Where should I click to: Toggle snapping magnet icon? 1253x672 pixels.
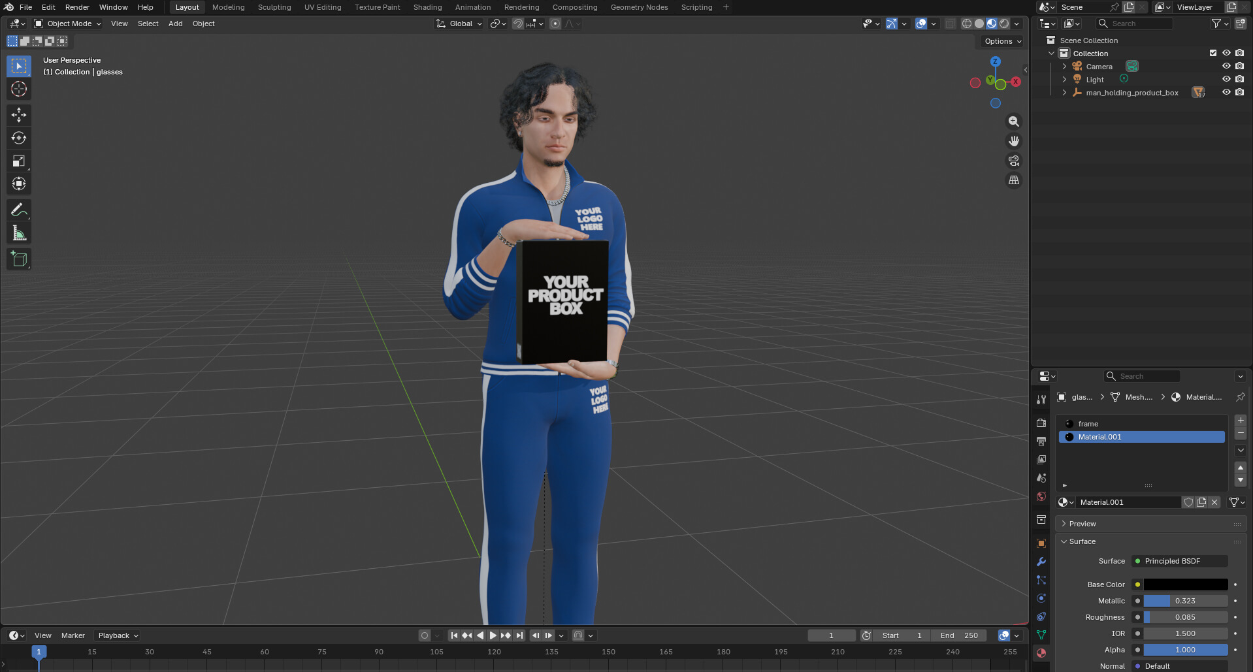[517, 24]
